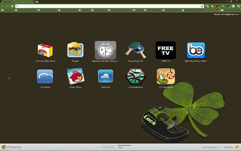Click the reload page button
This screenshot has height=151, width=241.
point(12,6)
